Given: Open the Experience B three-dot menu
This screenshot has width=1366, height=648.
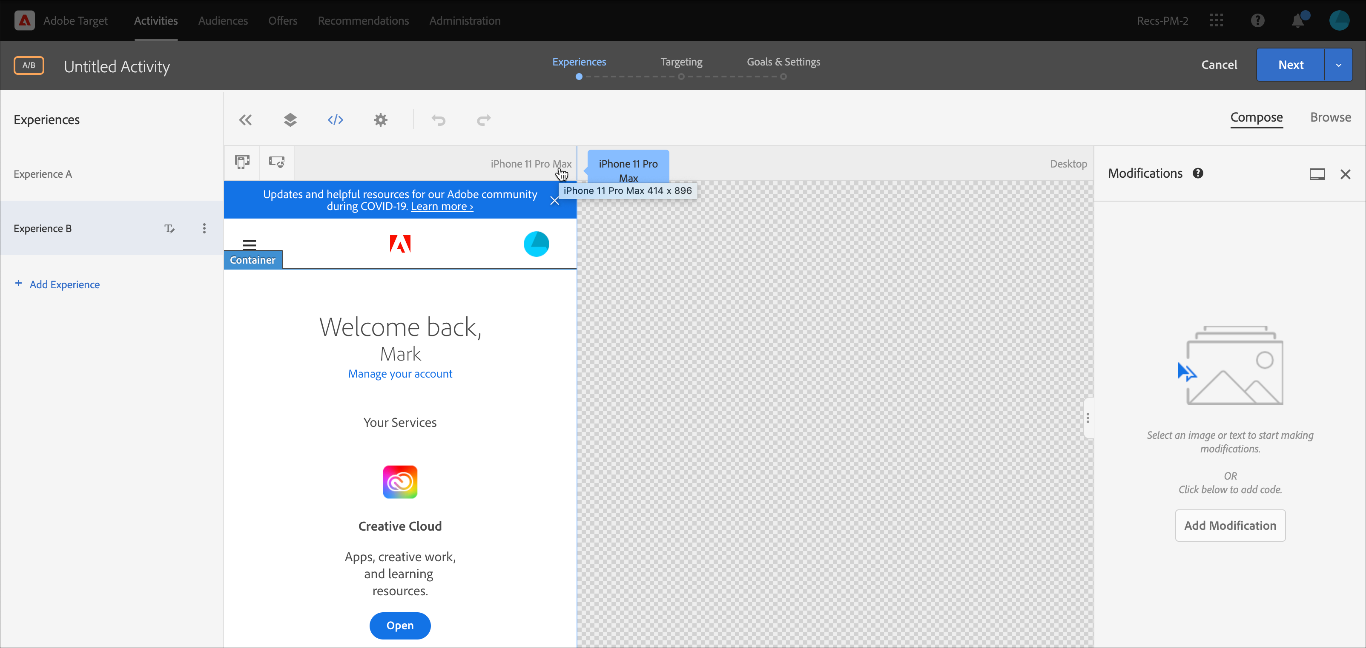Looking at the screenshot, I should click(x=204, y=229).
